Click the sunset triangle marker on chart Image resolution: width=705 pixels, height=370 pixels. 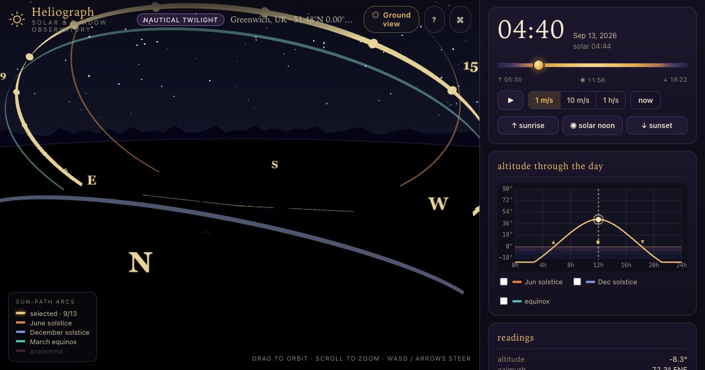(x=642, y=242)
